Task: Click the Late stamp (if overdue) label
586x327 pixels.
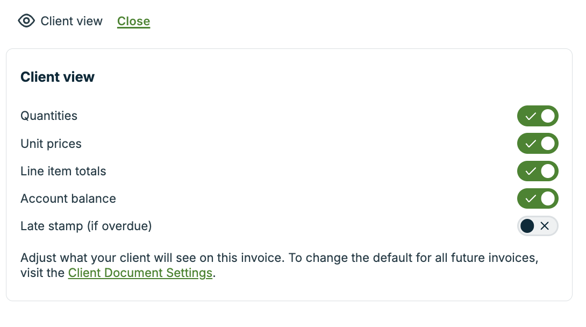Action: click(86, 226)
